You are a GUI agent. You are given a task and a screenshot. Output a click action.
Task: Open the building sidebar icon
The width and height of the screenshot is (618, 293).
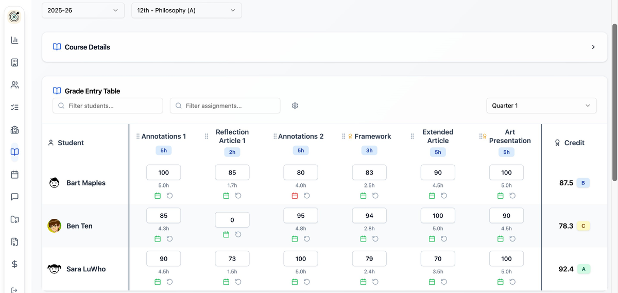click(14, 62)
